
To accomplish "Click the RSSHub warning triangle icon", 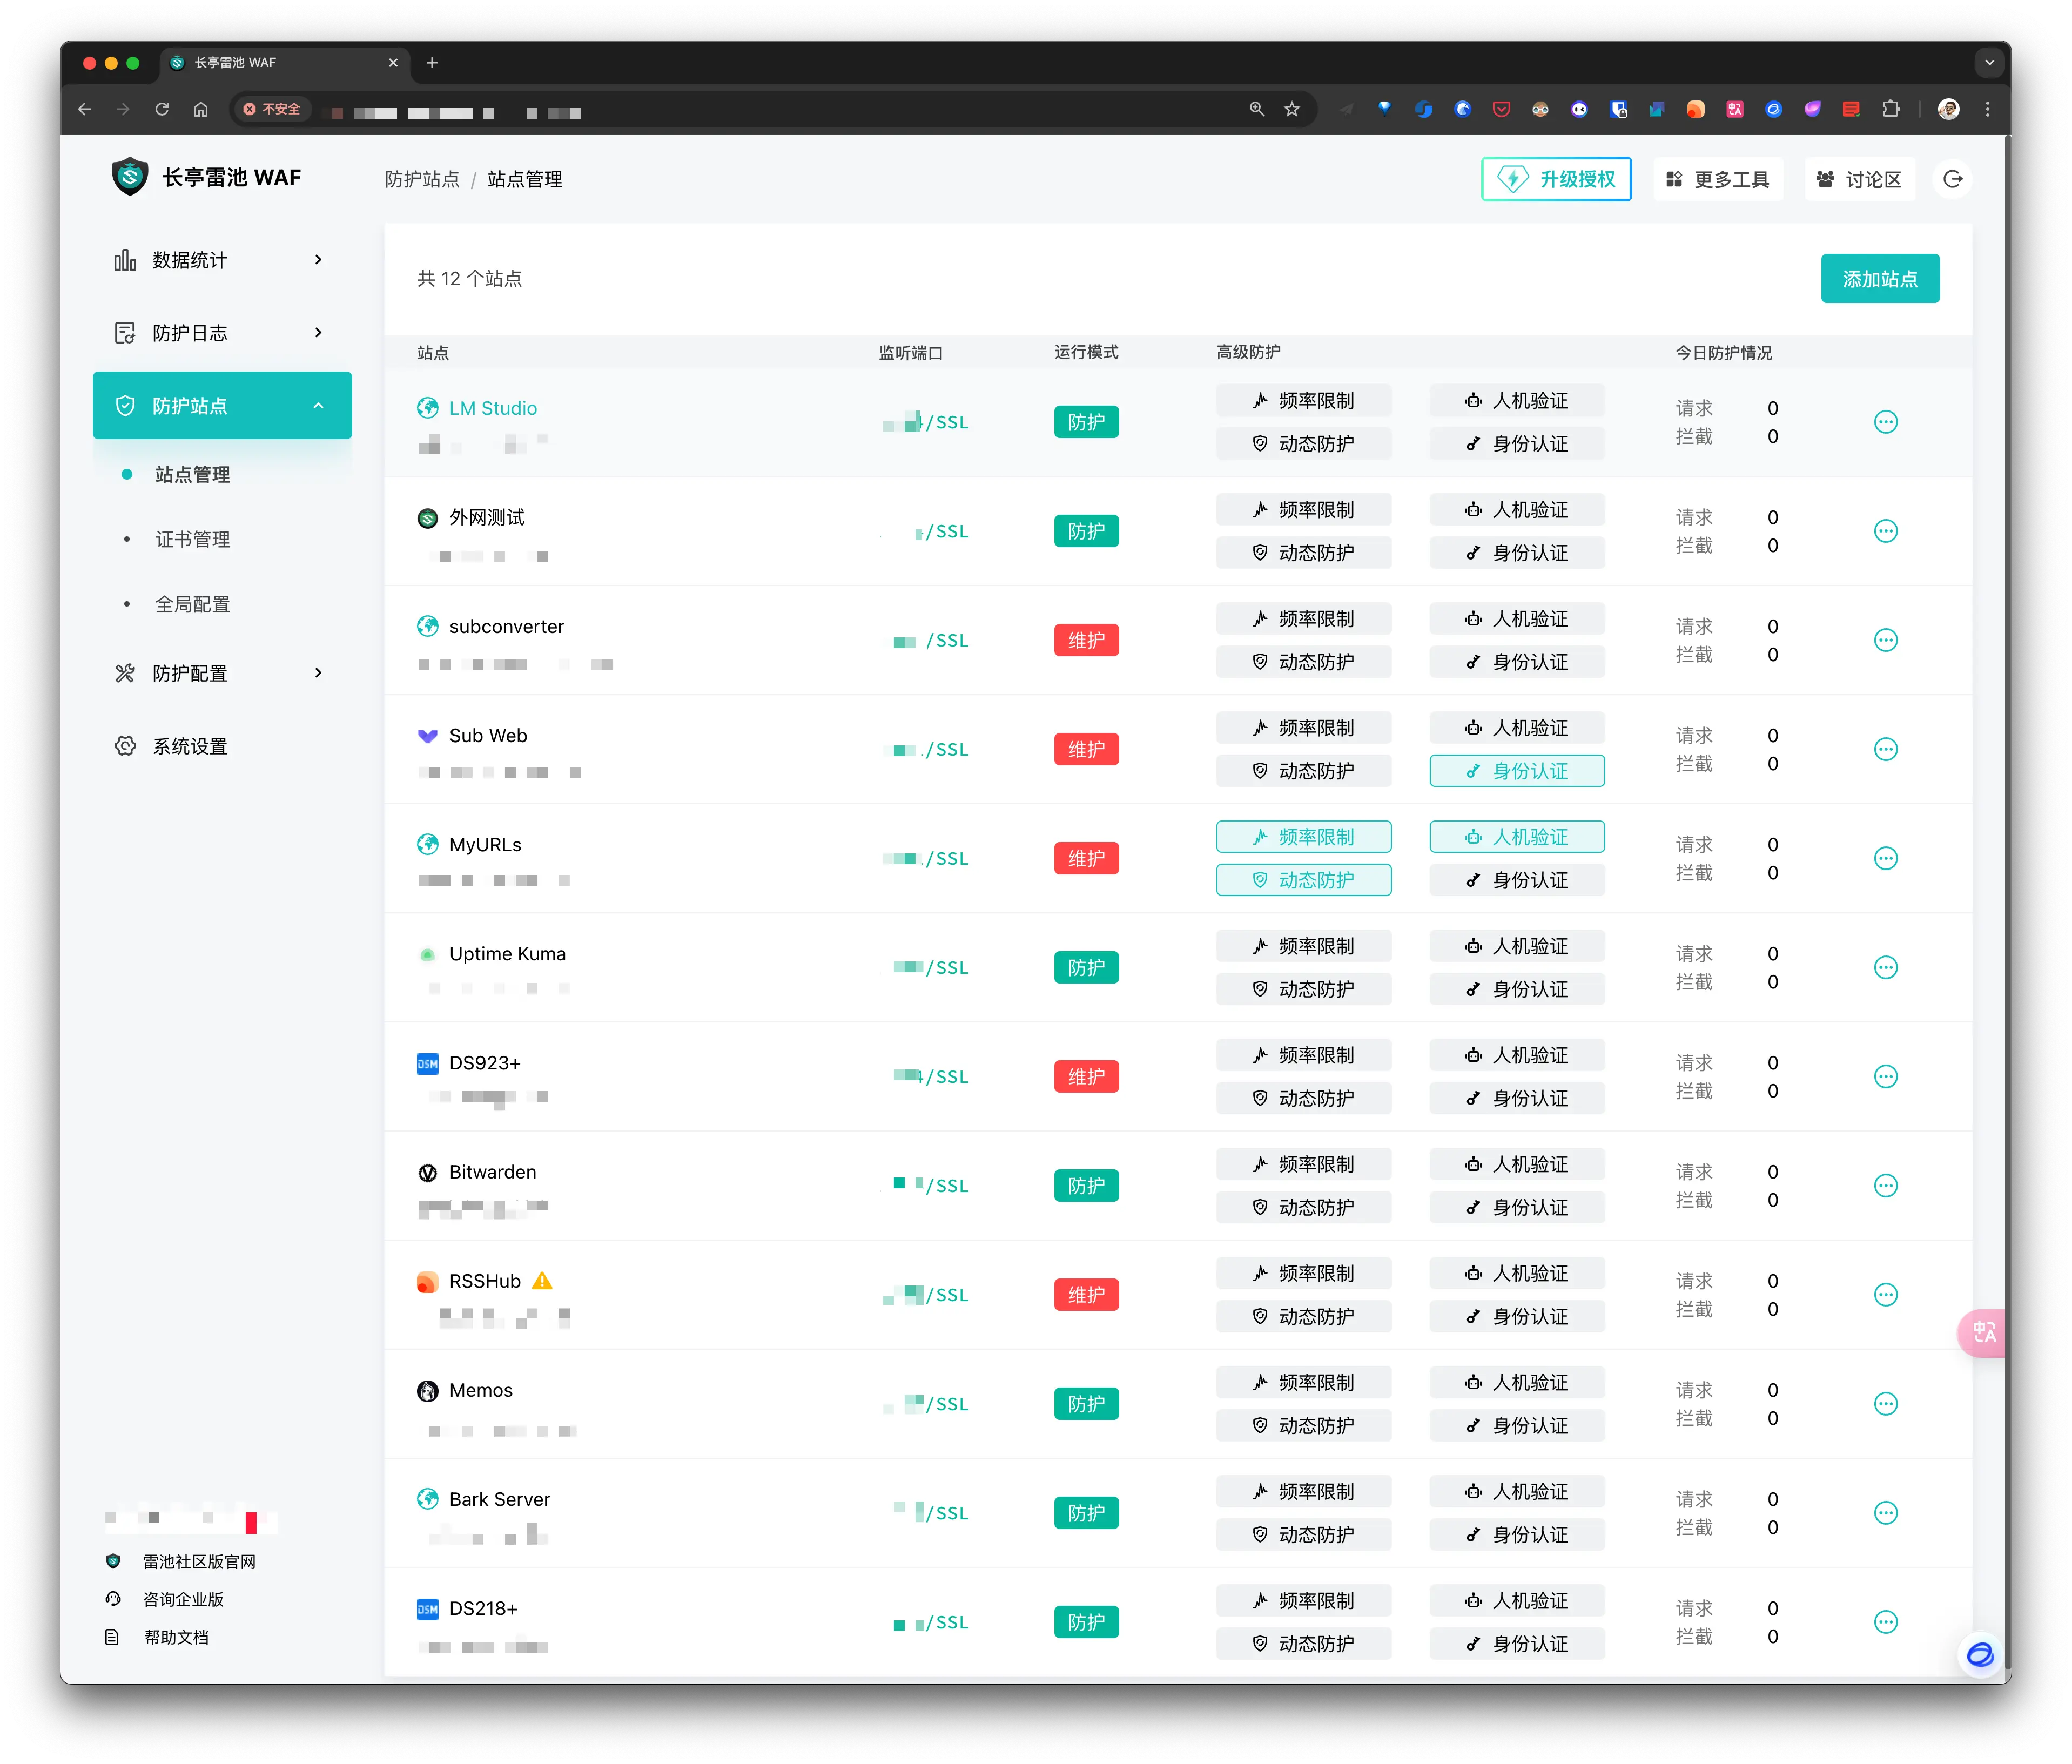I will click(542, 1281).
